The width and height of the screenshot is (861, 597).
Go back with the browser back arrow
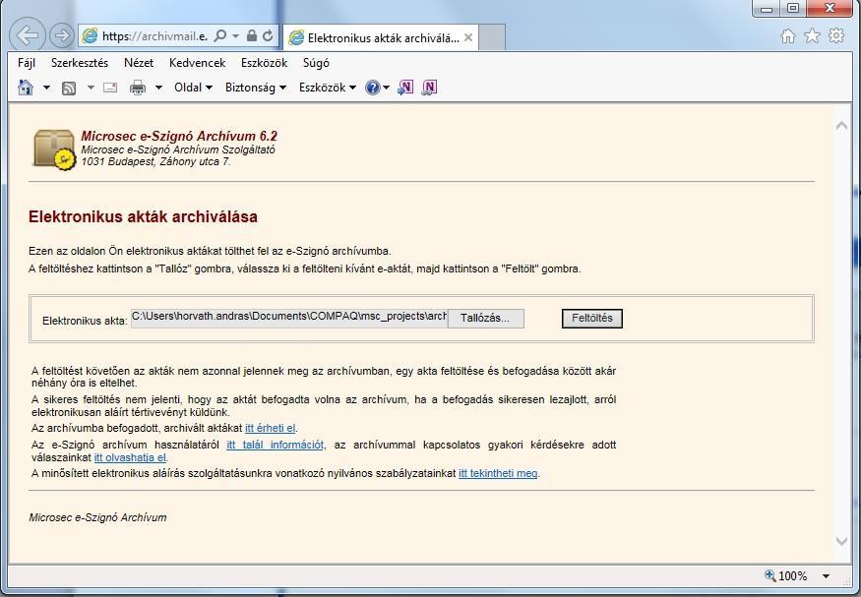point(27,35)
